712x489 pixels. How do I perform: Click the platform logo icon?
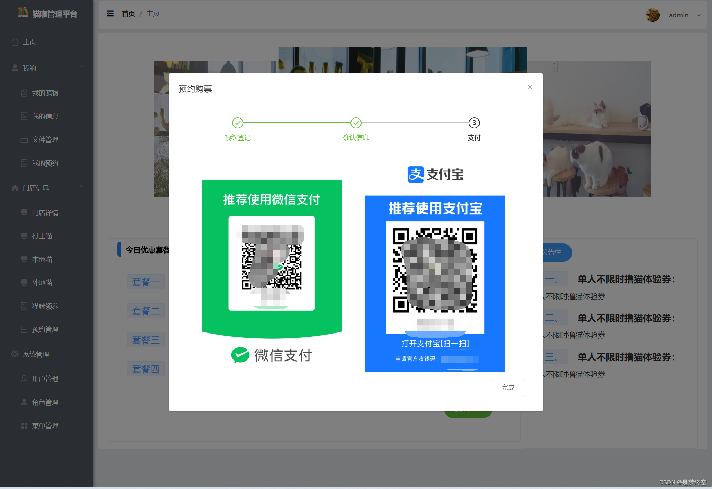(x=23, y=12)
